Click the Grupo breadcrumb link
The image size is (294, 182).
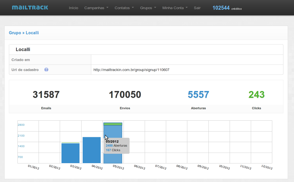pos(15,33)
